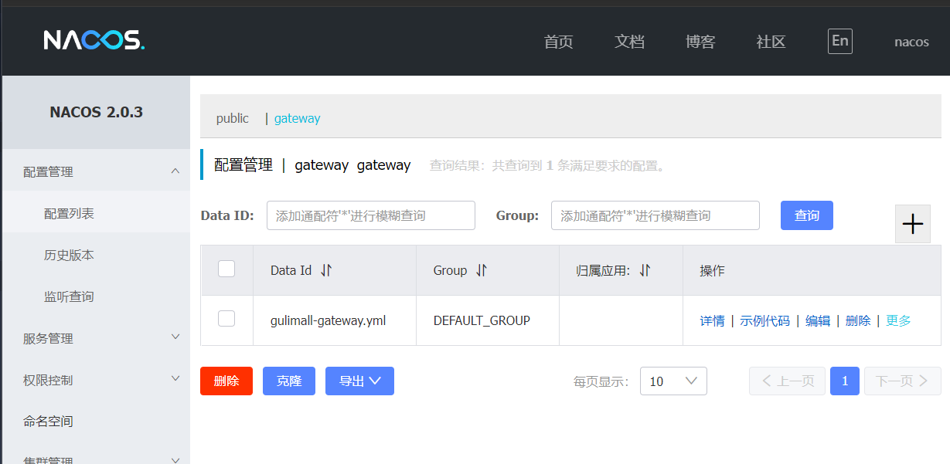Image resolution: width=950 pixels, height=464 pixels.
Task: Open 首页 in top navigation
Action: click(x=558, y=42)
